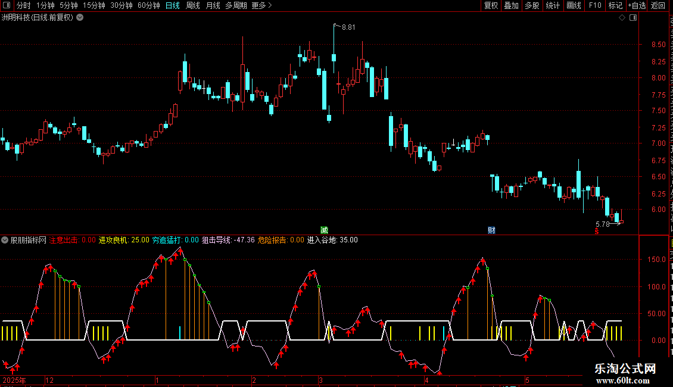Switch to the 分时 period tab

point(24,5)
